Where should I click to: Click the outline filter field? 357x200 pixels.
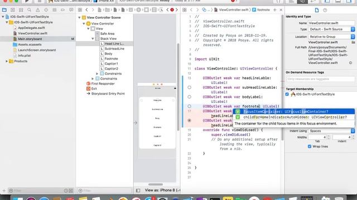(x=105, y=191)
